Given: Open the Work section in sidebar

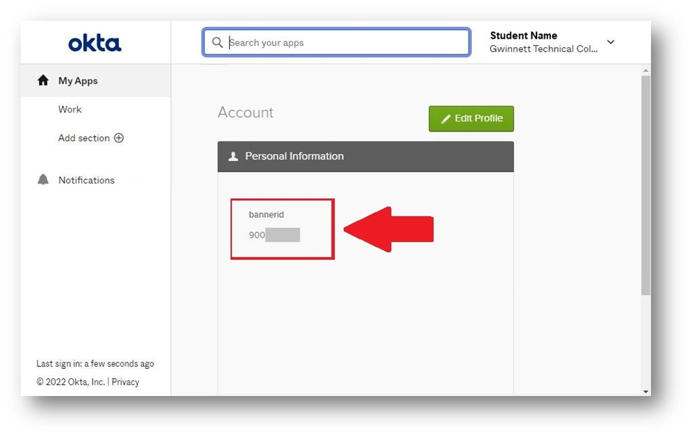Looking at the screenshot, I should (x=70, y=110).
